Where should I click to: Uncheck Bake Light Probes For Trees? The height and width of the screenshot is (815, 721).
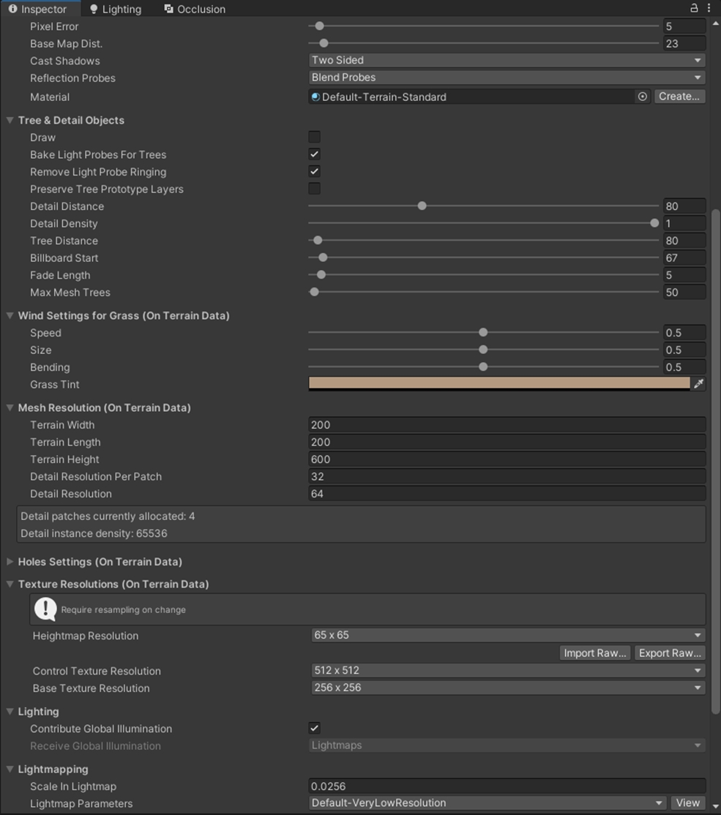coord(314,154)
